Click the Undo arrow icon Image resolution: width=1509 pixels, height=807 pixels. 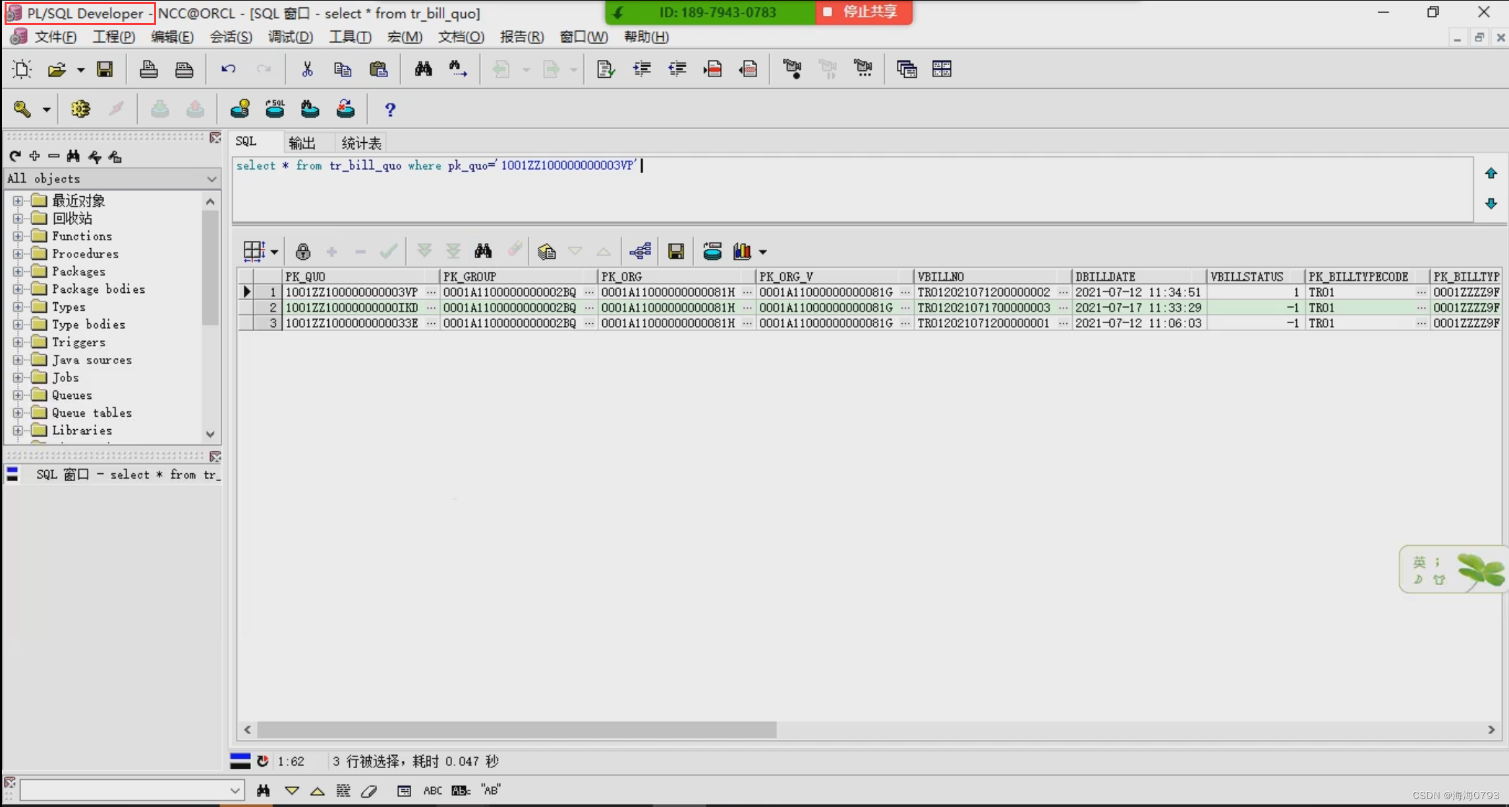point(228,69)
